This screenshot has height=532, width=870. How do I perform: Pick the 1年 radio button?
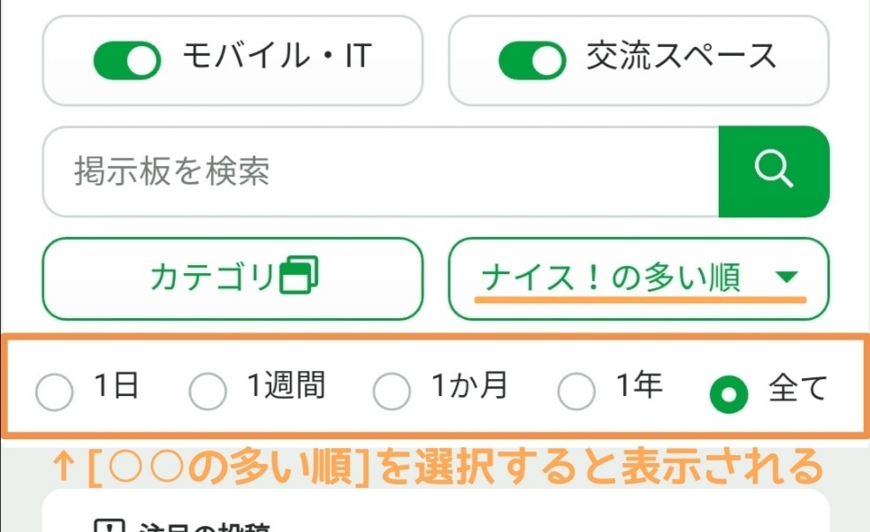tap(576, 392)
